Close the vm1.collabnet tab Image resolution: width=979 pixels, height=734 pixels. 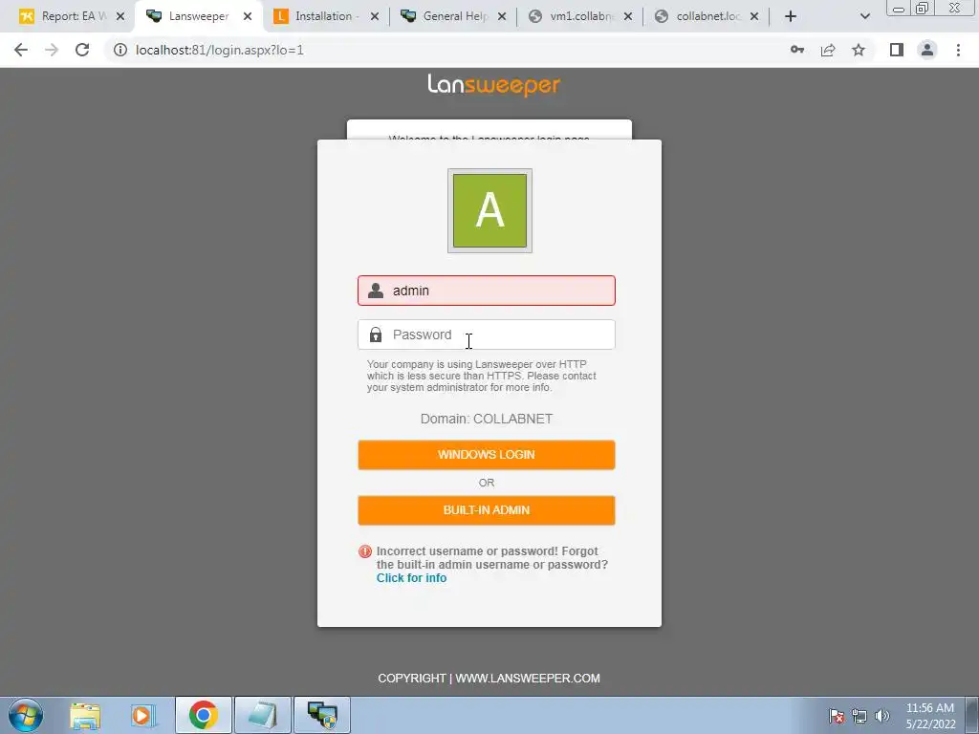tap(628, 16)
